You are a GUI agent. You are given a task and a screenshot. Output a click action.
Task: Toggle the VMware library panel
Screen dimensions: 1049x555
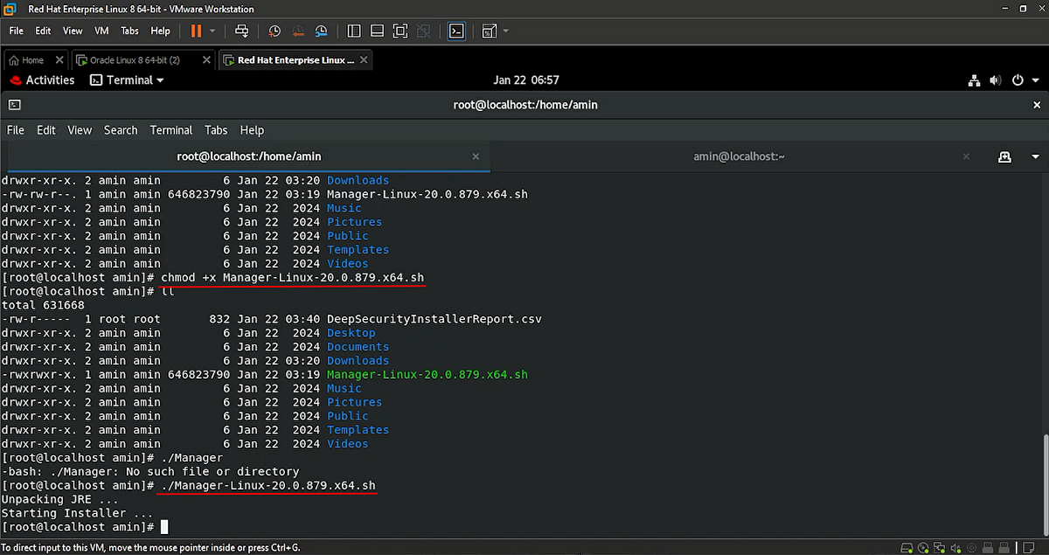[354, 31]
